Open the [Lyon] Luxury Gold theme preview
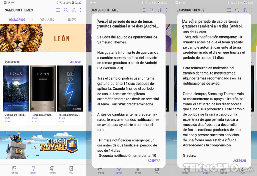Viewport: 257px width, 176px height. click(x=43, y=88)
